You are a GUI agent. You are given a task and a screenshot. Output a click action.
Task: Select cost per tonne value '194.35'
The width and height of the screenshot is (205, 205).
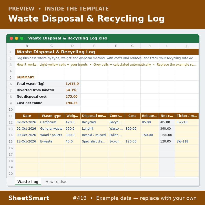point(72,103)
